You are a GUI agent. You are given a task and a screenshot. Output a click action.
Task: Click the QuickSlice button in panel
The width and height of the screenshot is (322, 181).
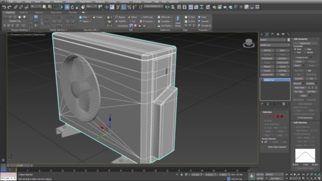298,78
